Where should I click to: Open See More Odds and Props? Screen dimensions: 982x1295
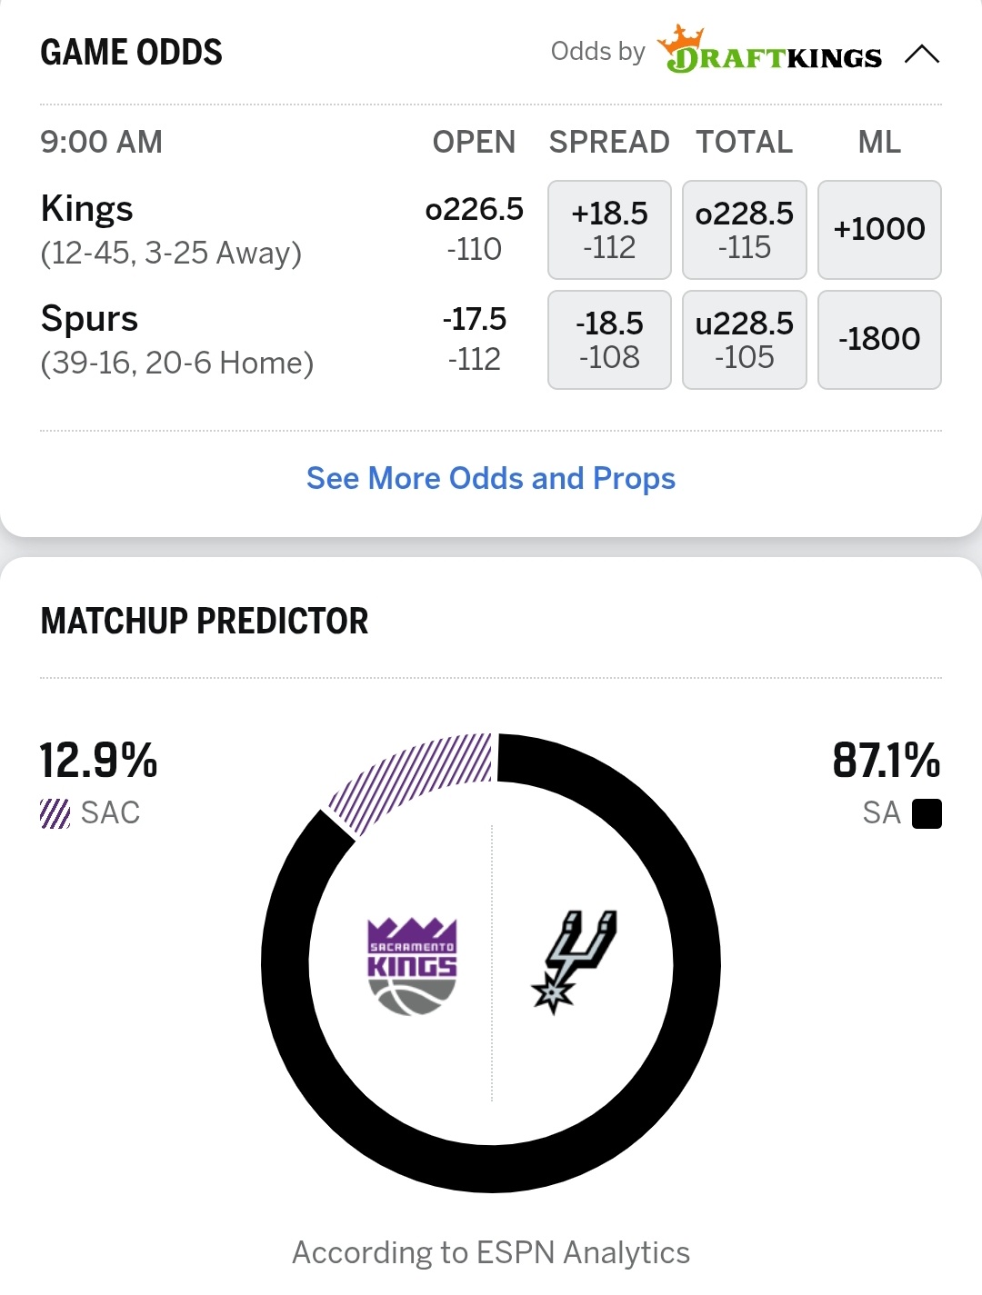[x=491, y=478]
